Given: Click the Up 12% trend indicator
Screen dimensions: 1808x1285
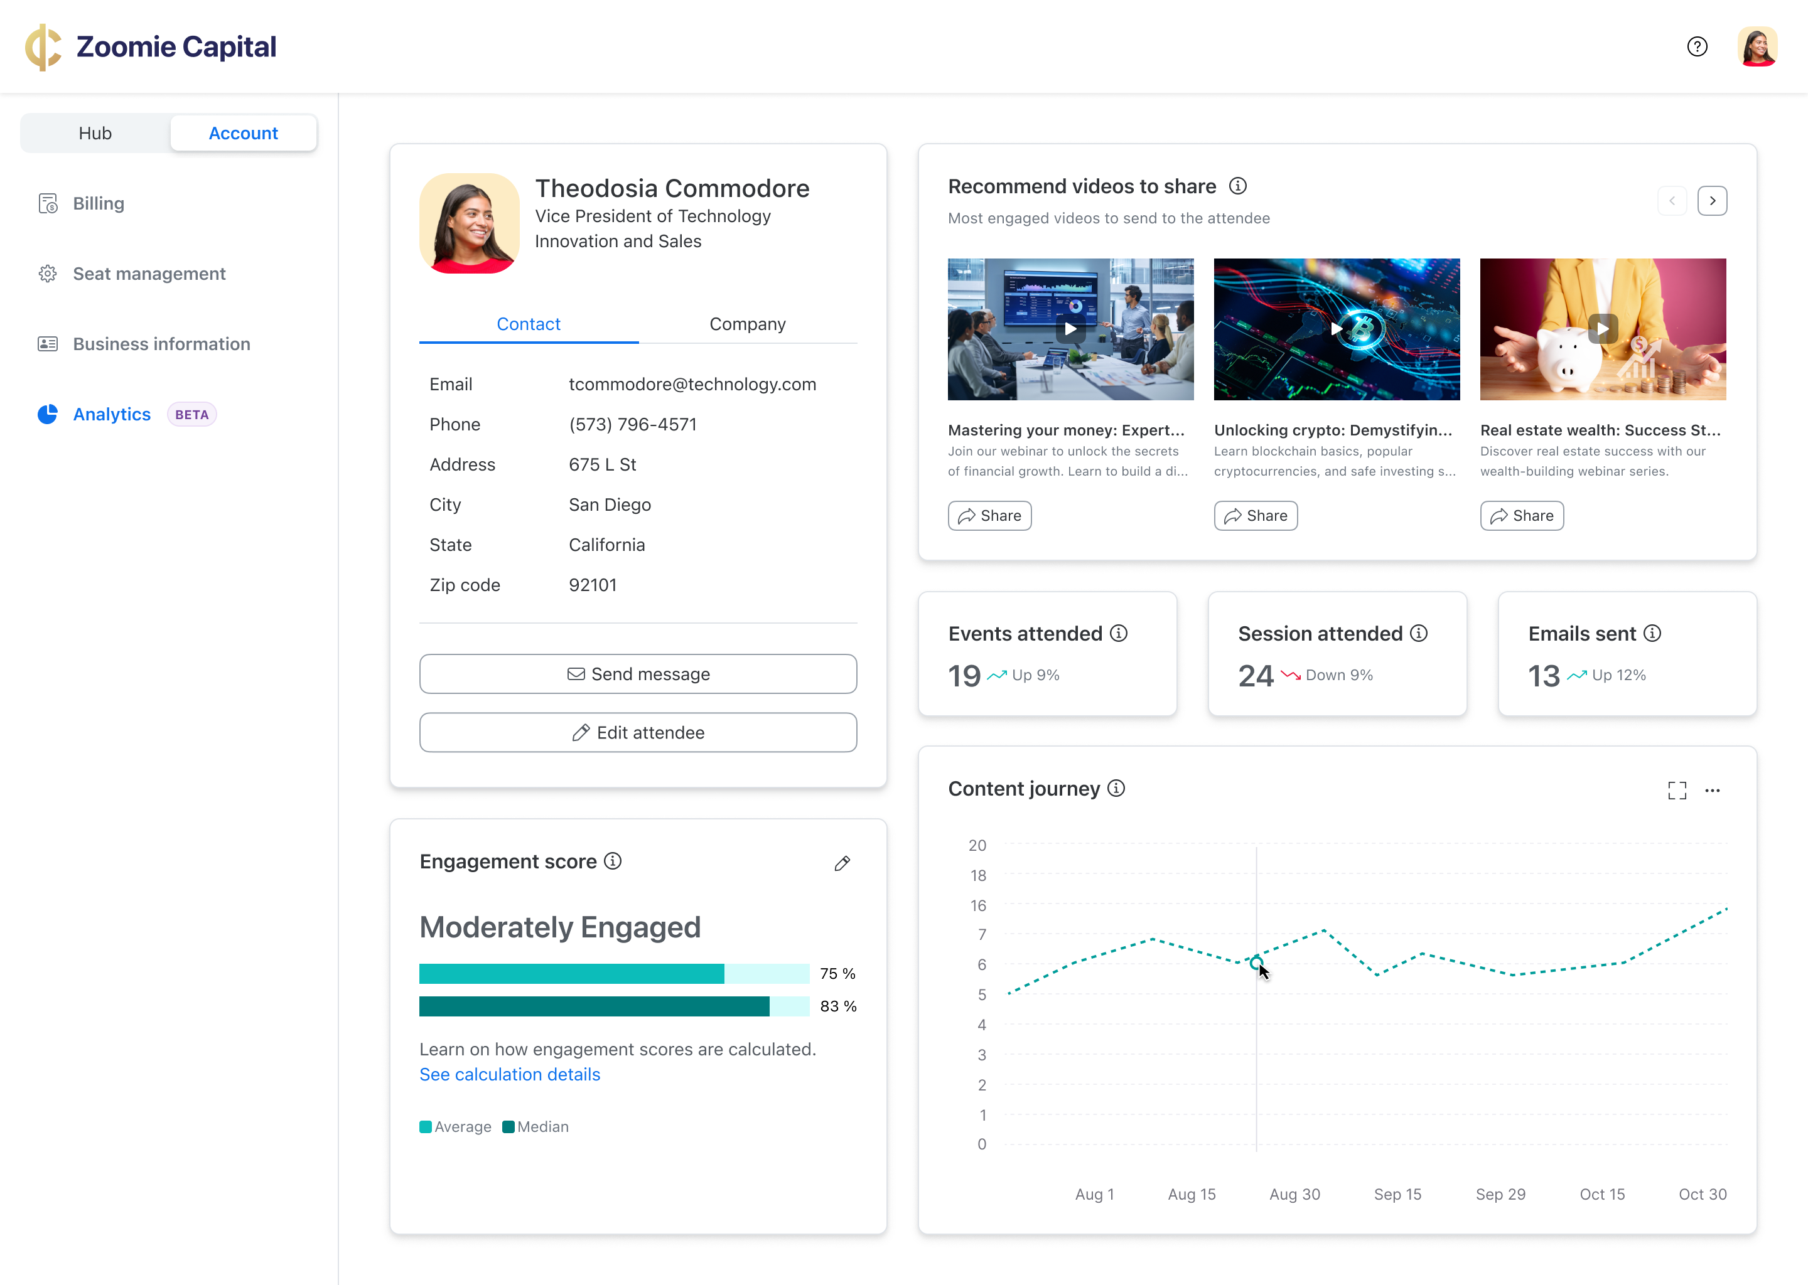Looking at the screenshot, I should 1606,675.
